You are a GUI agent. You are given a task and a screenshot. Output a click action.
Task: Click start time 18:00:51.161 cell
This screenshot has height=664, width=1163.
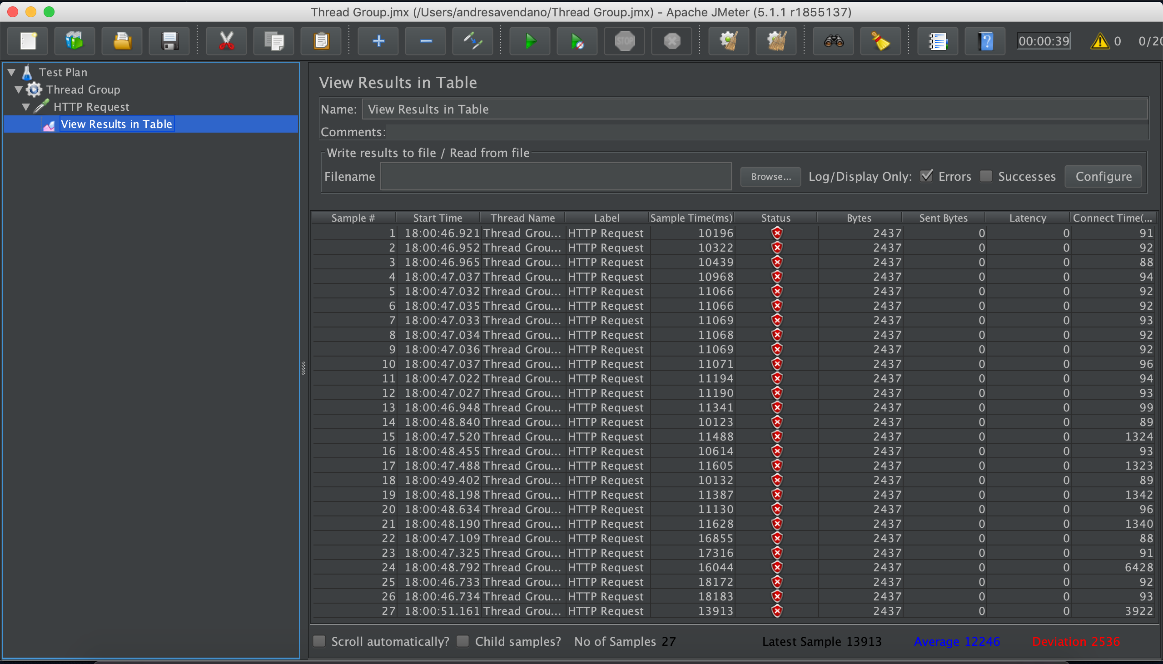(x=439, y=611)
